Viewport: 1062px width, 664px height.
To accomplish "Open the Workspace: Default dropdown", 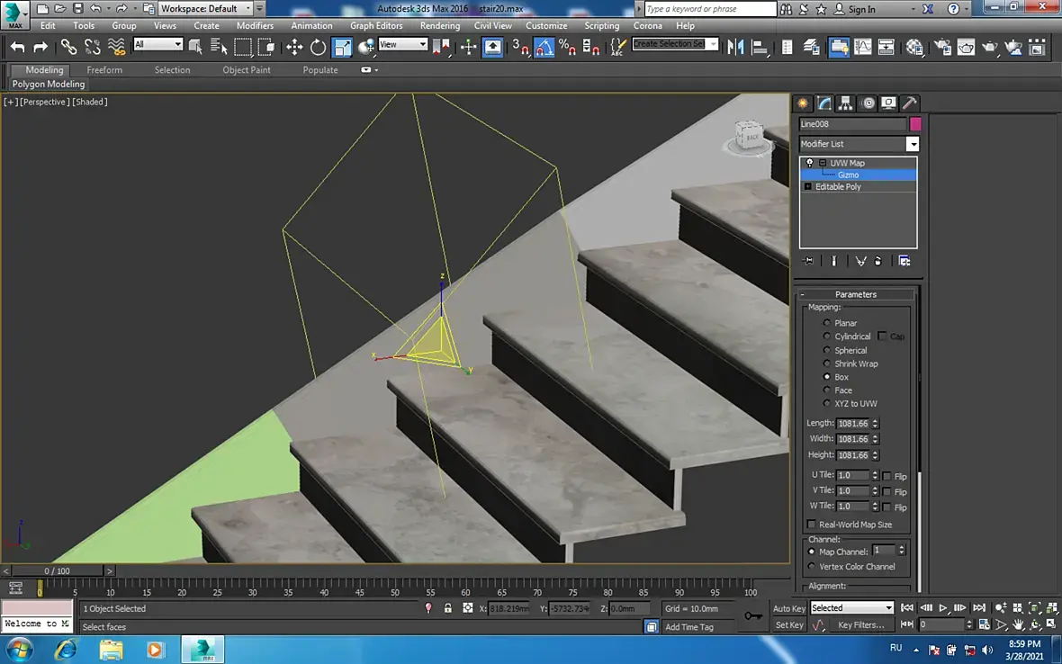I will (x=205, y=9).
